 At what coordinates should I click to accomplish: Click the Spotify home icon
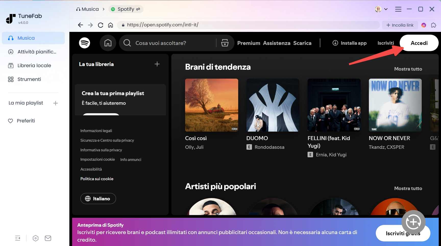108,43
